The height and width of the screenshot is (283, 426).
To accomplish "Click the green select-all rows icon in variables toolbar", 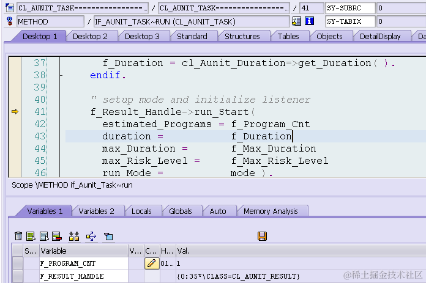I will 31,236.
